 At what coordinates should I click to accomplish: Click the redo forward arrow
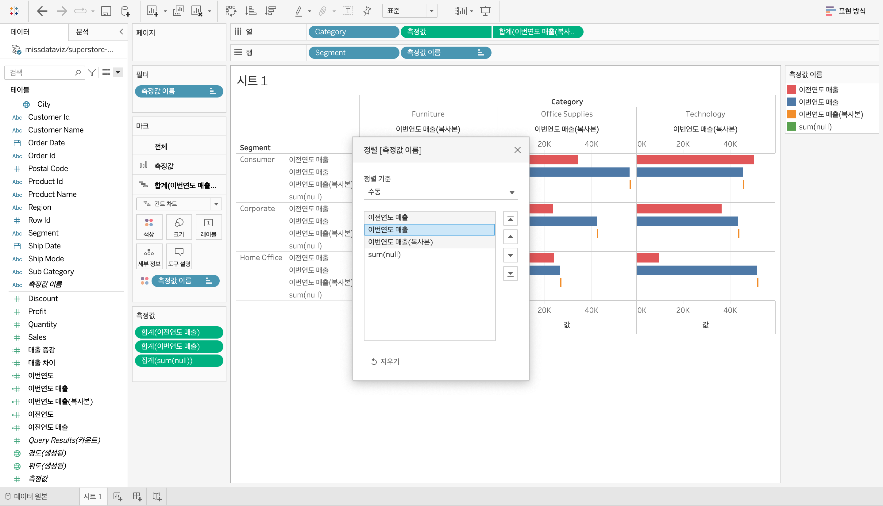tap(62, 11)
